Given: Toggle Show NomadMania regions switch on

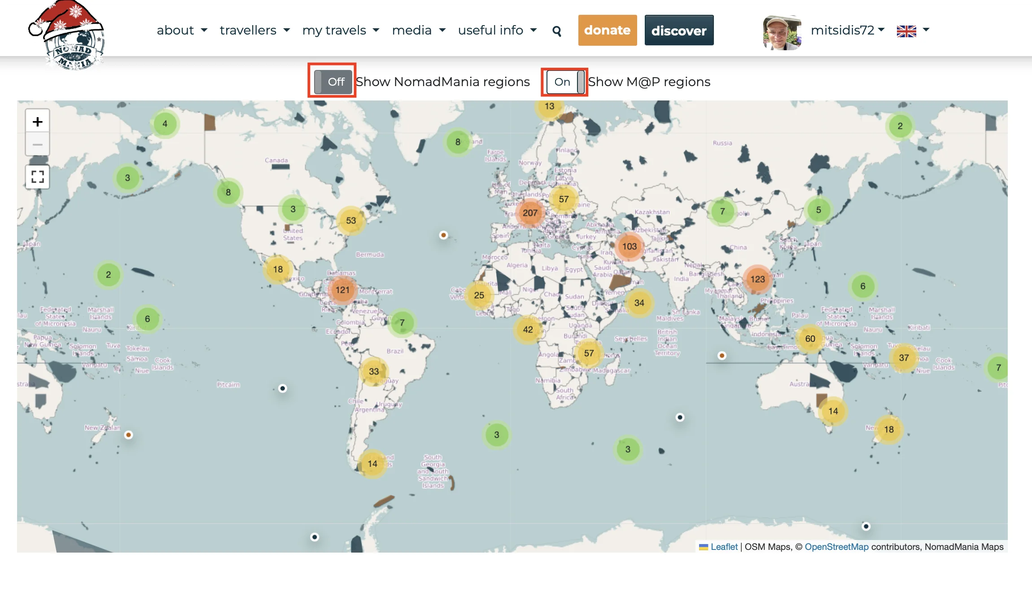Looking at the screenshot, I should point(332,82).
